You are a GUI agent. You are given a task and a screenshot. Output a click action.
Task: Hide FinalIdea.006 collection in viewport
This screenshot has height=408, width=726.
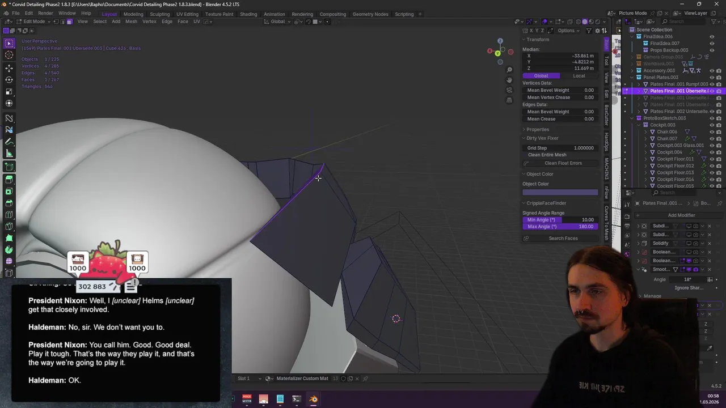(x=712, y=36)
